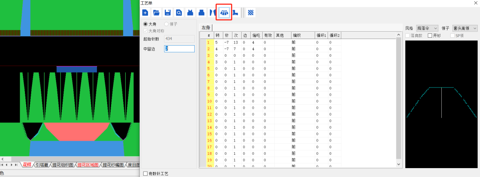Viewport: 480px width, 177px height.
Task: Switch to the 花样 sheet tab
Action: pyautogui.click(x=27, y=165)
